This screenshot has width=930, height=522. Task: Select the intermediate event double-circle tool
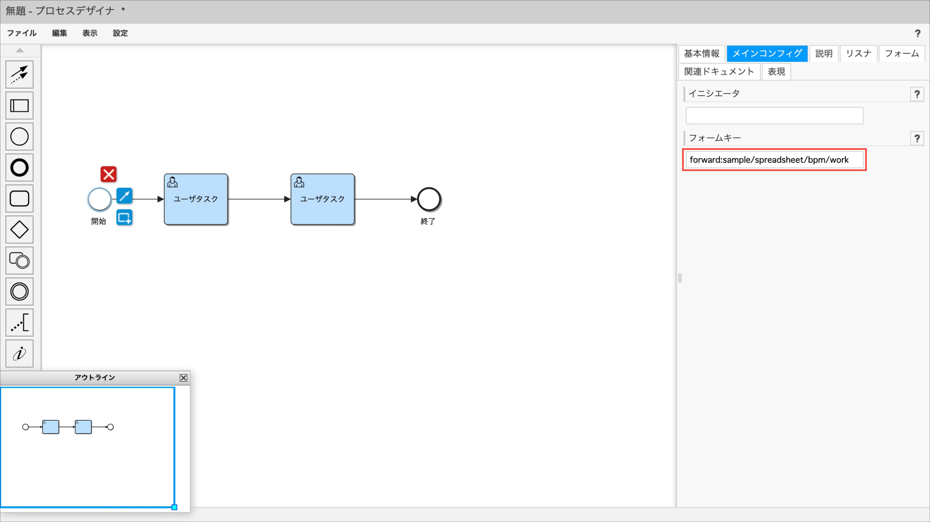[x=20, y=291]
